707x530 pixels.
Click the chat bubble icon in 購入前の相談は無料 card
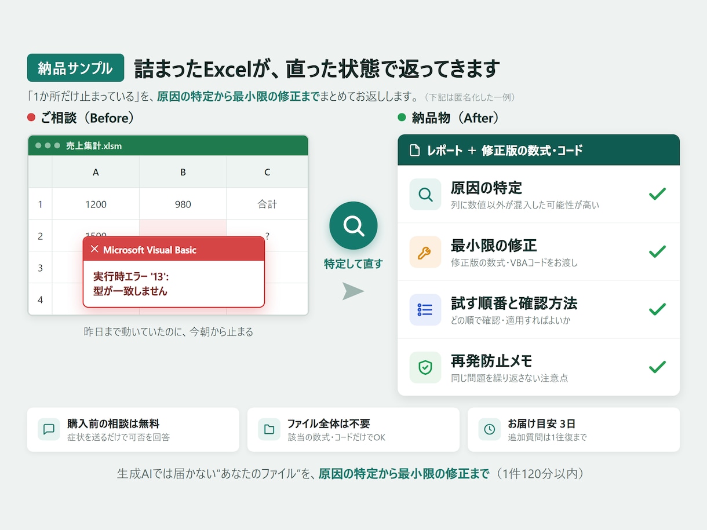[49, 429]
